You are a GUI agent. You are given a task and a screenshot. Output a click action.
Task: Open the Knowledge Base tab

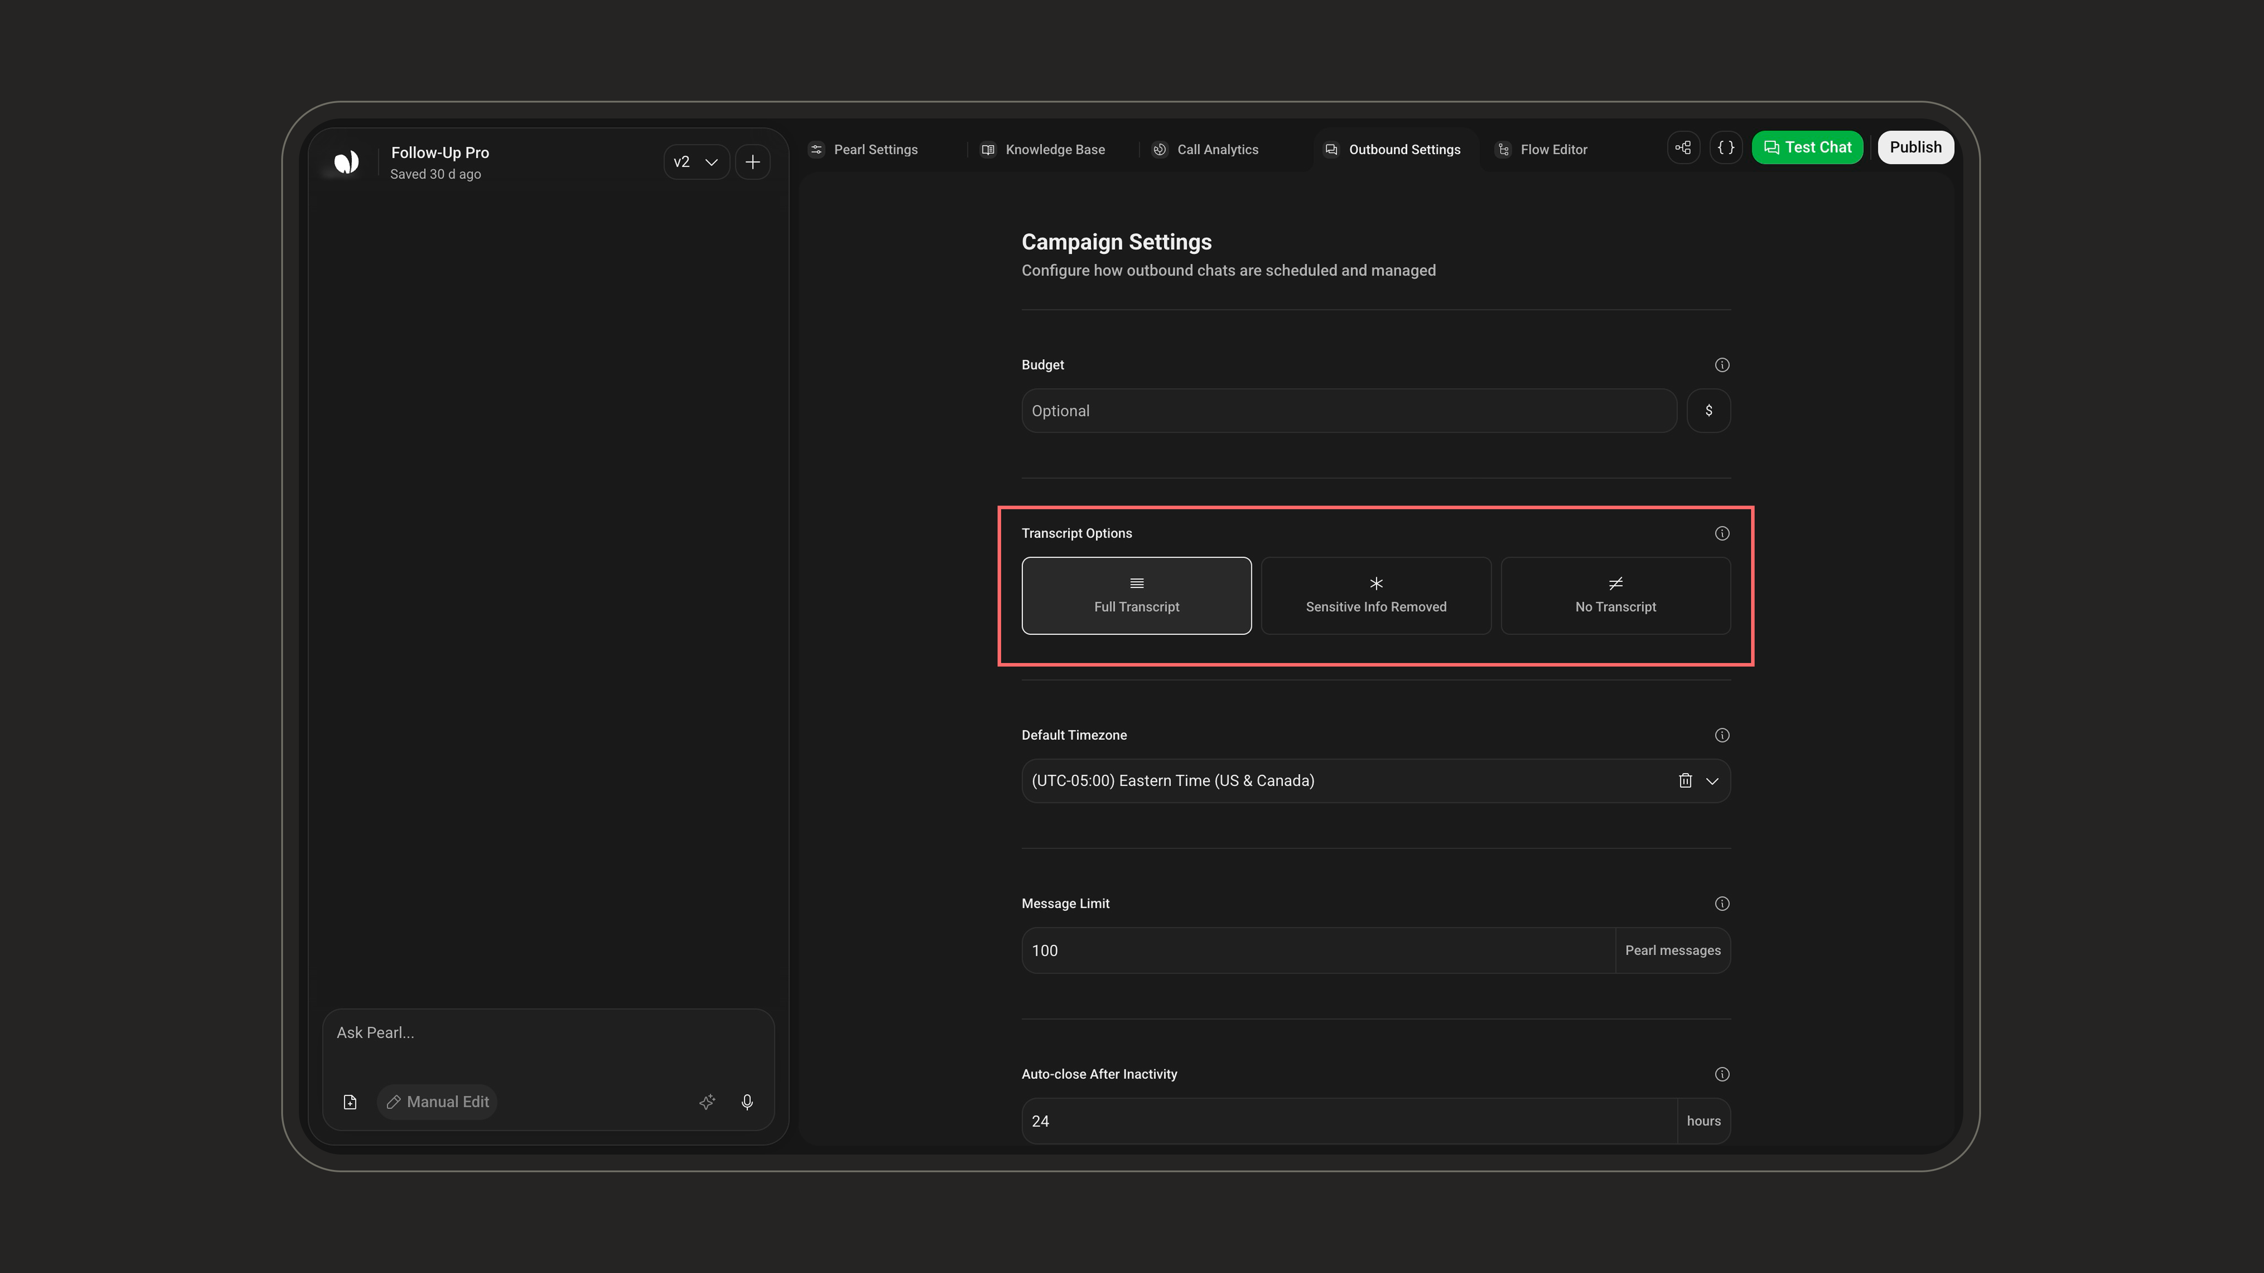1042,149
